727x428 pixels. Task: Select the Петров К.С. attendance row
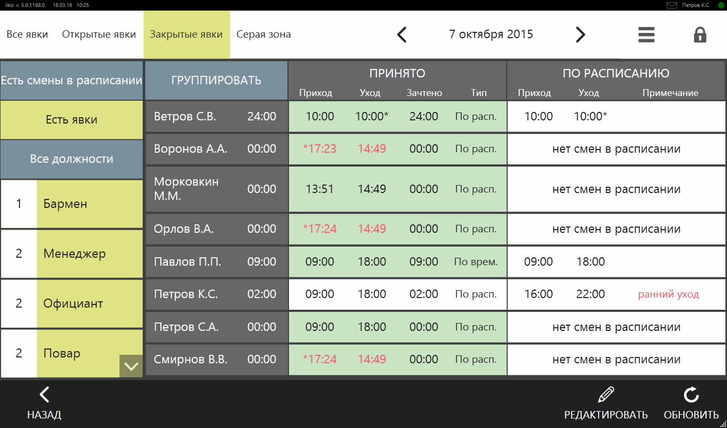click(x=216, y=294)
